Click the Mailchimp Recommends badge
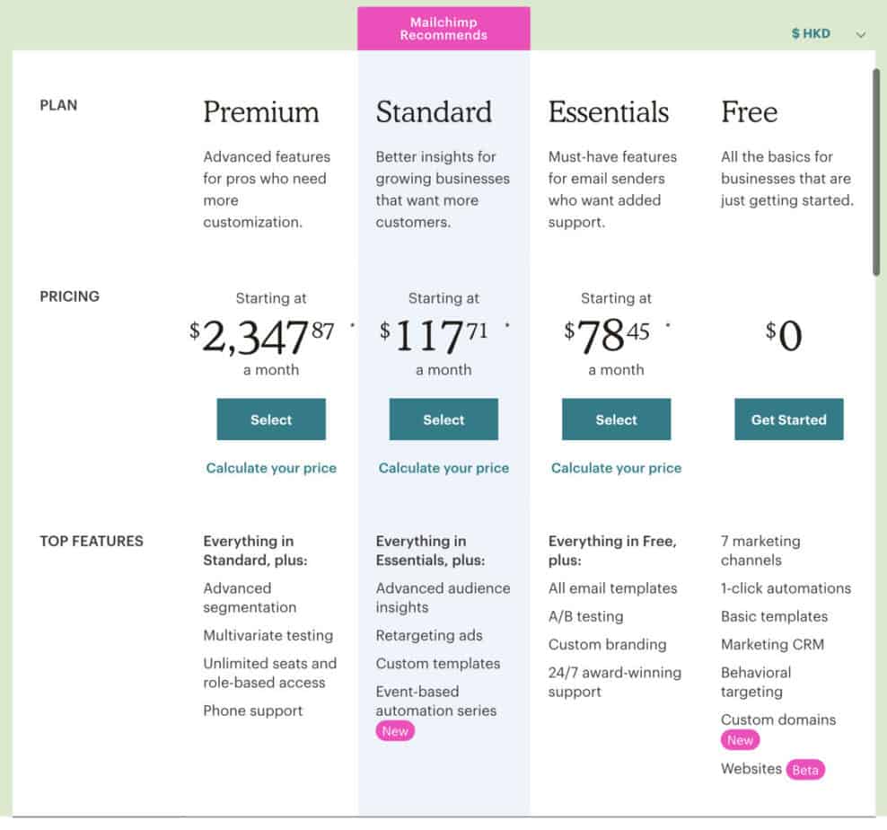The width and height of the screenshot is (887, 830). click(x=443, y=29)
